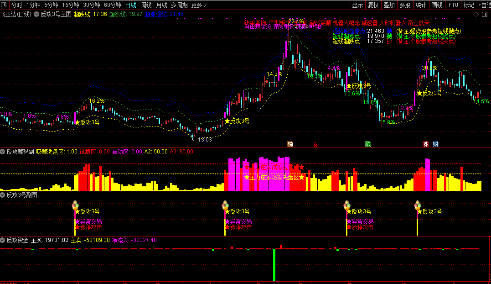Expand 反攻筹码副 indicator menu

(2, 152)
